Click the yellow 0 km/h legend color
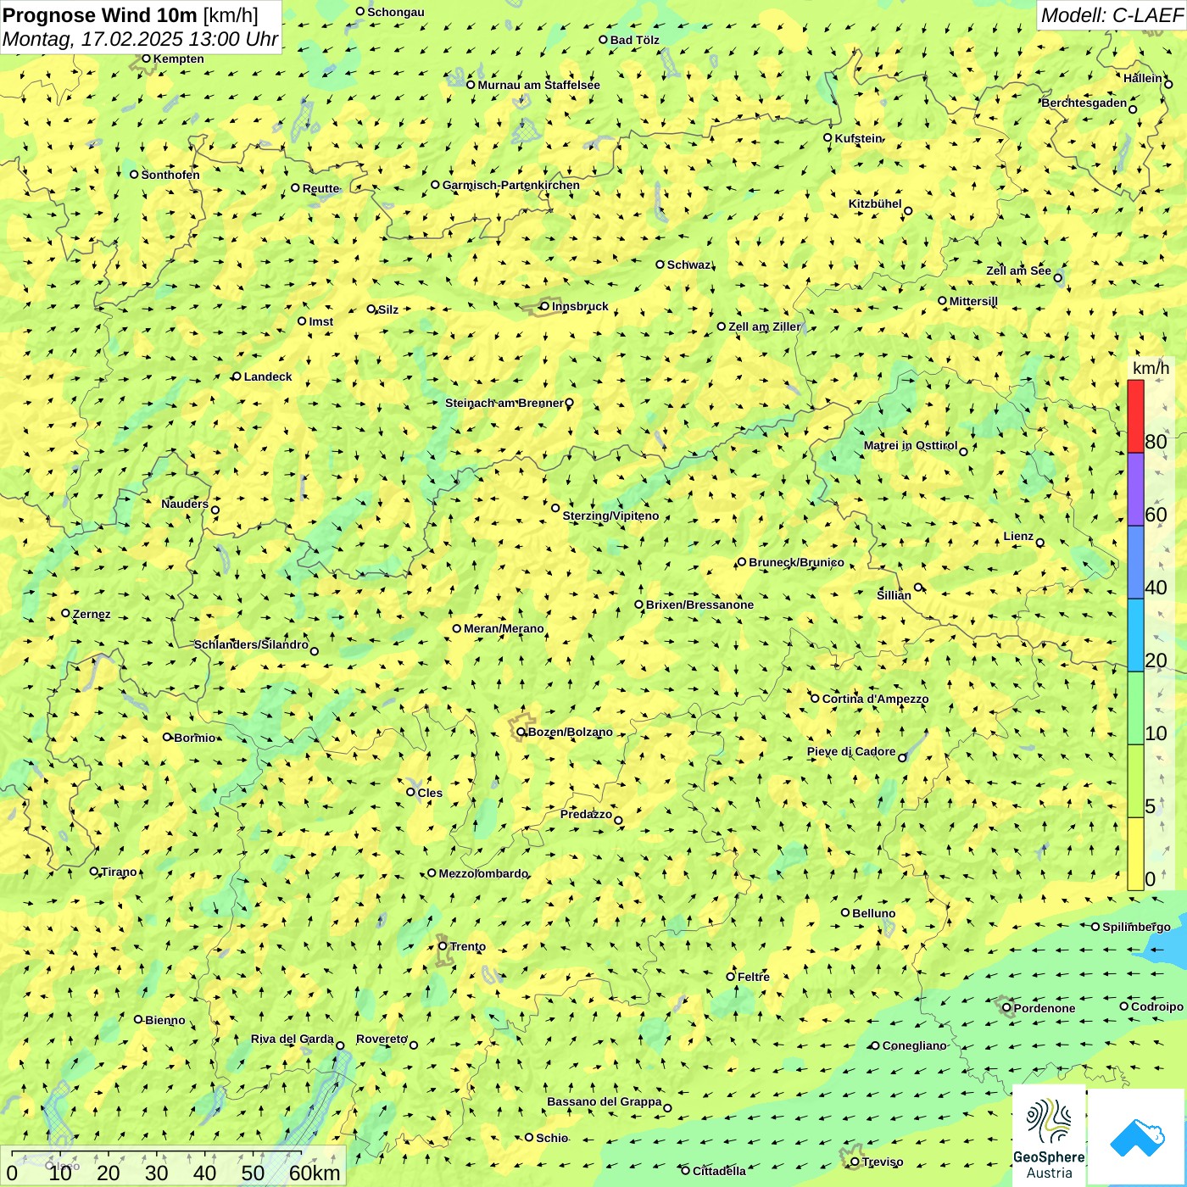This screenshot has height=1187, width=1187. [1135, 854]
